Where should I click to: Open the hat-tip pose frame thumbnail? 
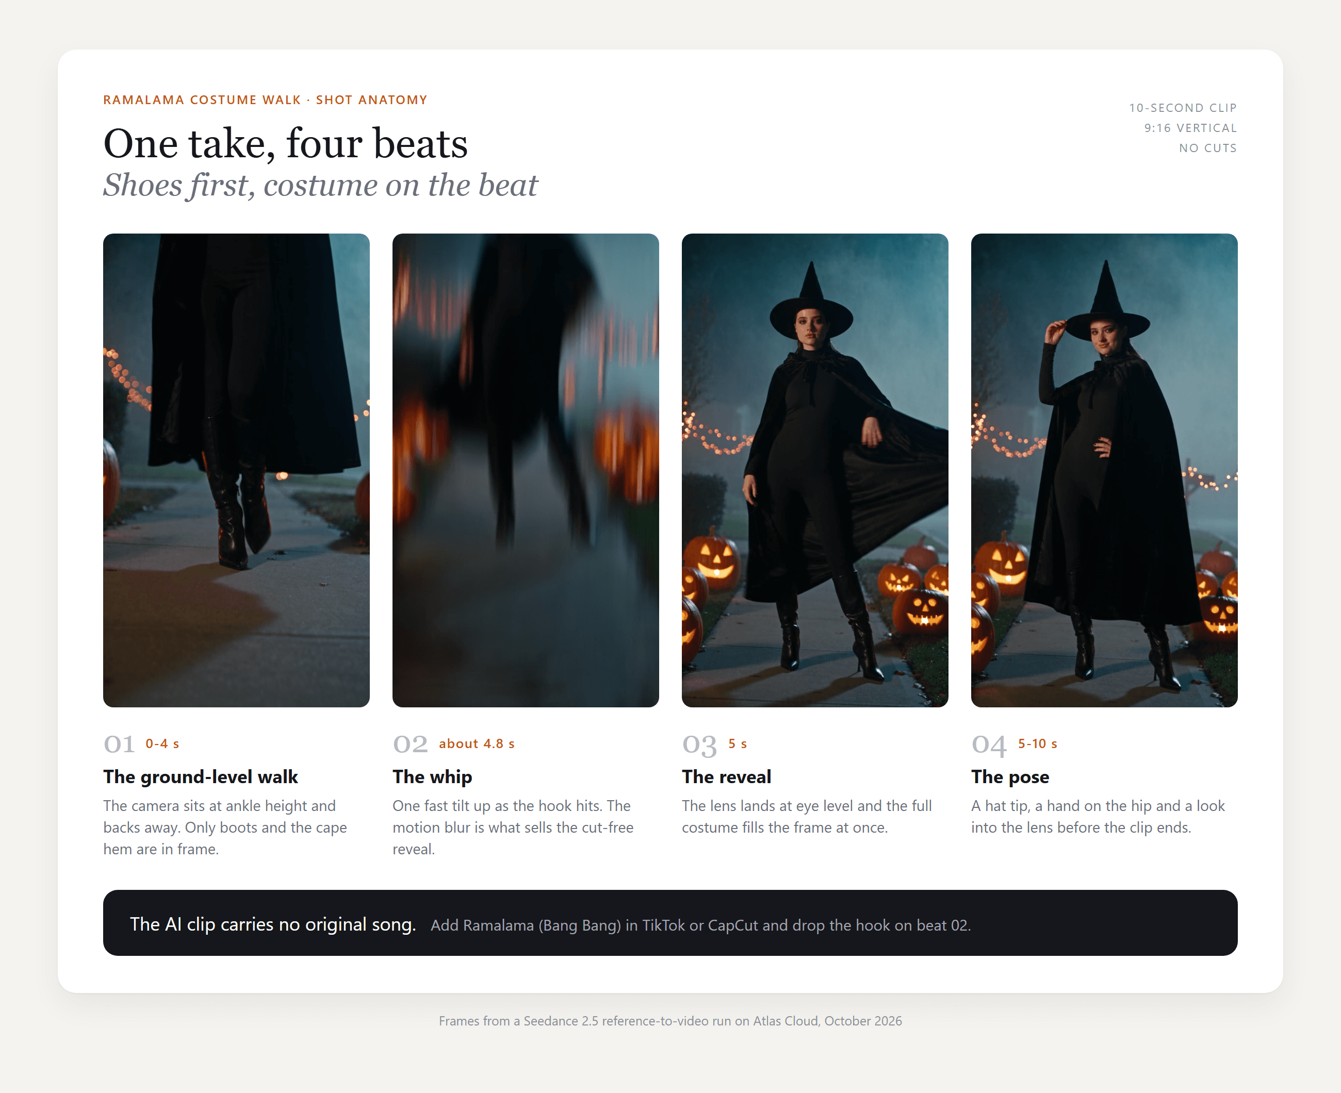click(x=1104, y=470)
